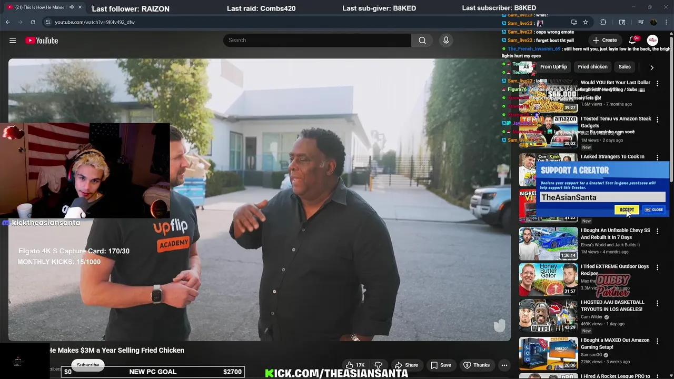Go to the YouTube home logo
The width and height of the screenshot is (674, 379).
[42, 41]
